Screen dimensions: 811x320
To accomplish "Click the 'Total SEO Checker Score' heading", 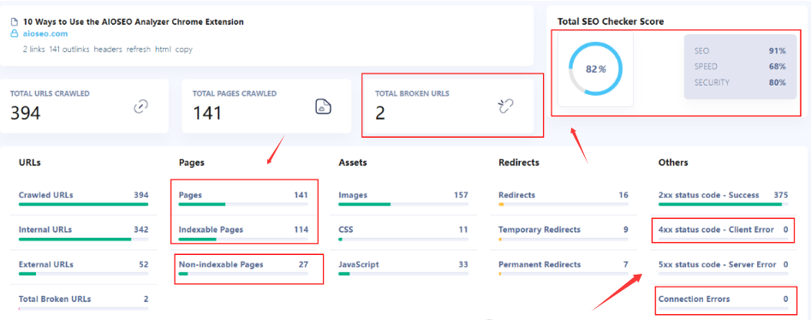I will 611,21.
